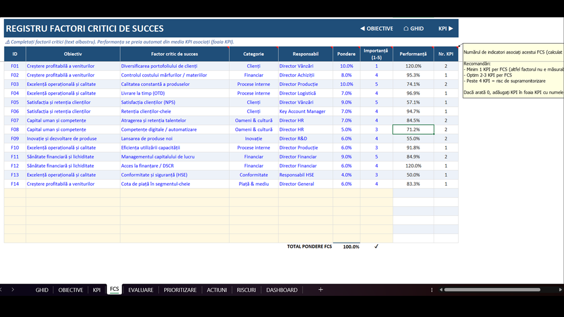Select the Nr. KPI column header

(x=446, y=54)
